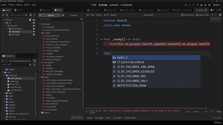Open the Script workspace
The width and height of the screenshot is (223, 125).
103,5
